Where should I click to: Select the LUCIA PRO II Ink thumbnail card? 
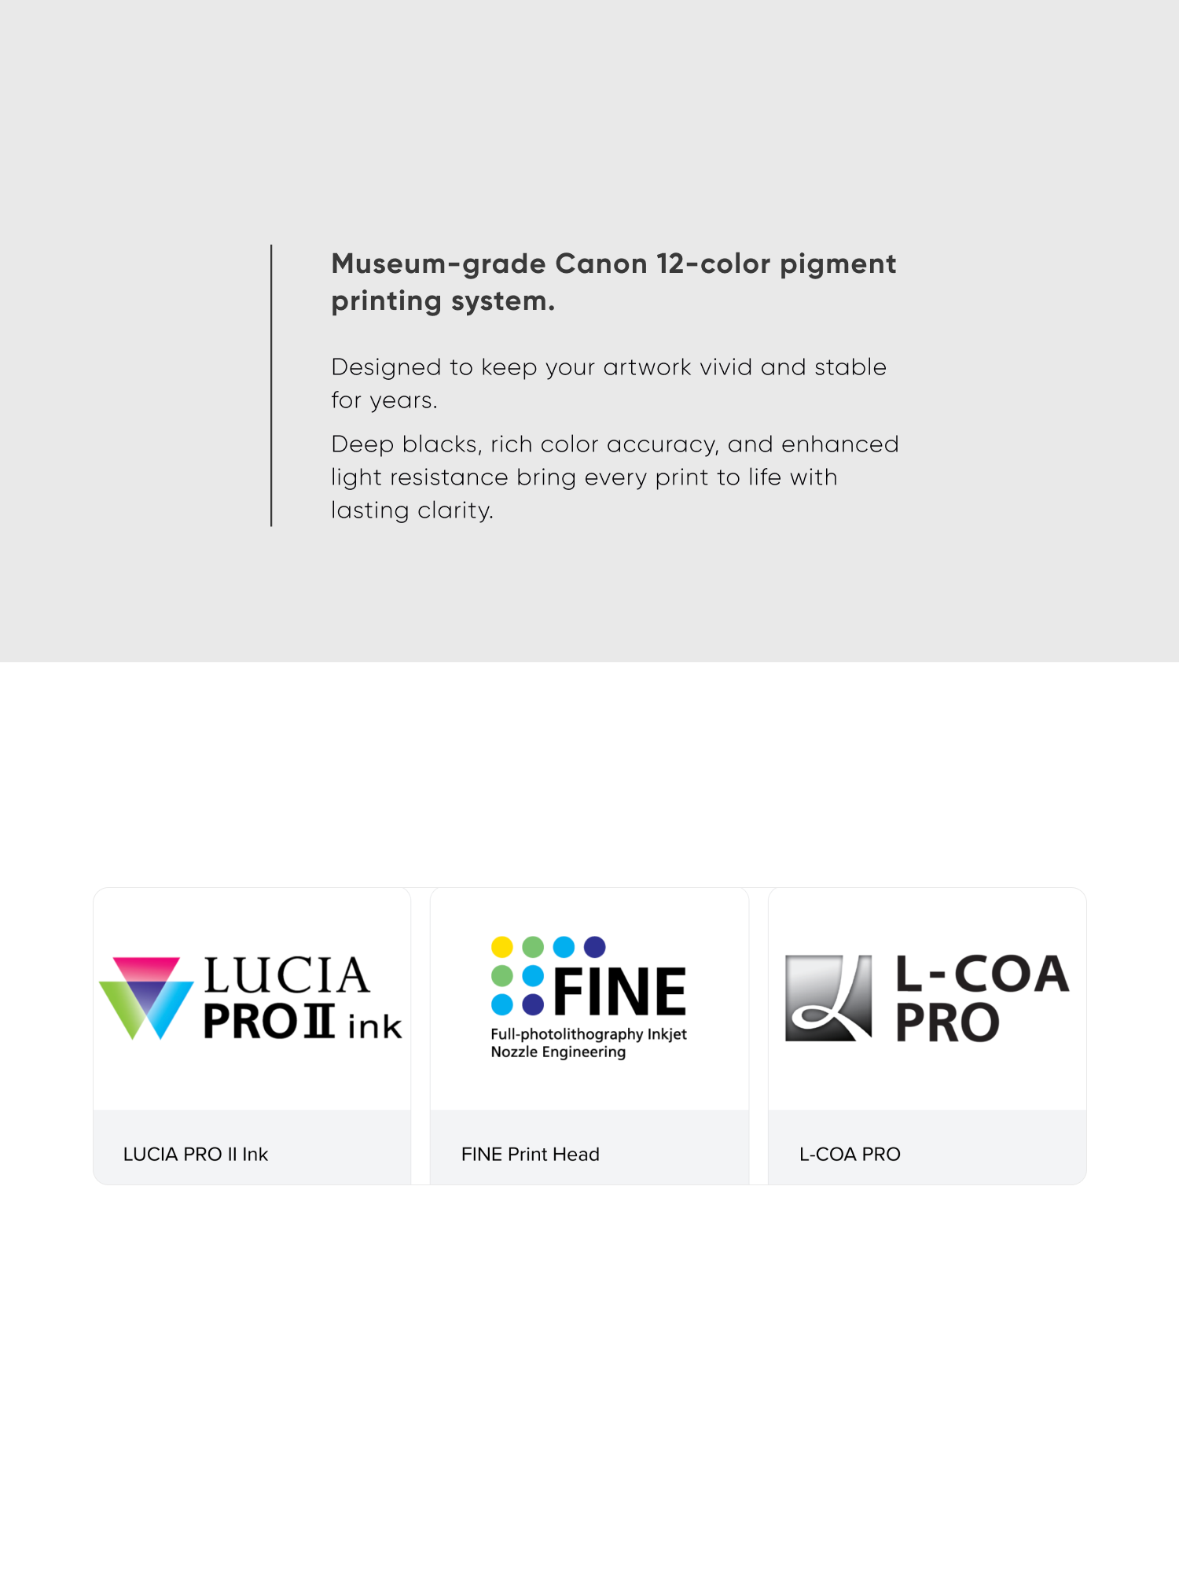[x=252, y=1036]
